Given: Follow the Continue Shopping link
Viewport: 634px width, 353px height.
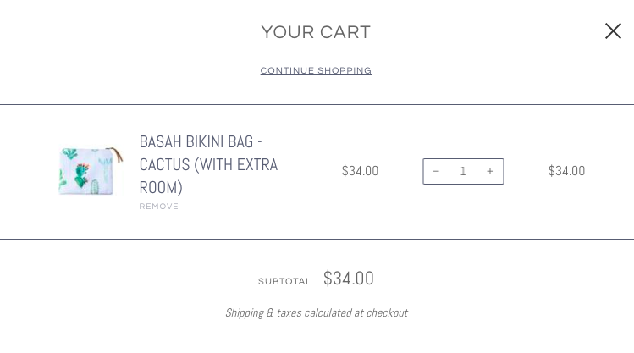Looking at the screenshot, I should (316, 71).
